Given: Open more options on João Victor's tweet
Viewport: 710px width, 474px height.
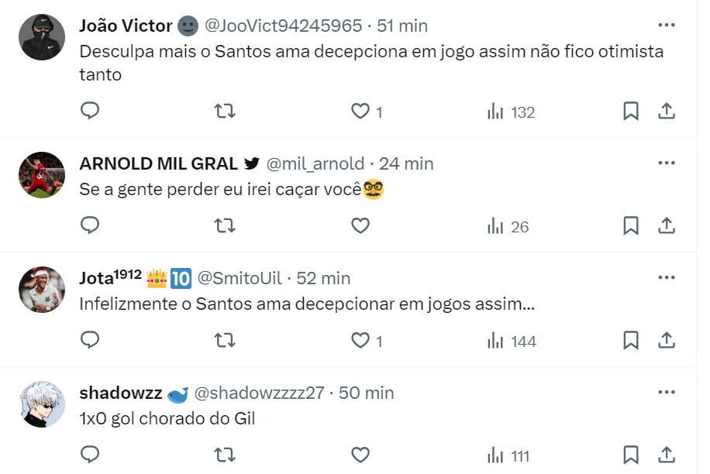Looking at the screenshot, I should point(666,25).
